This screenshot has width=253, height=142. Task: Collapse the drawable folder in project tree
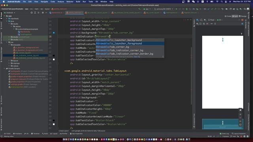click(9, 45)
